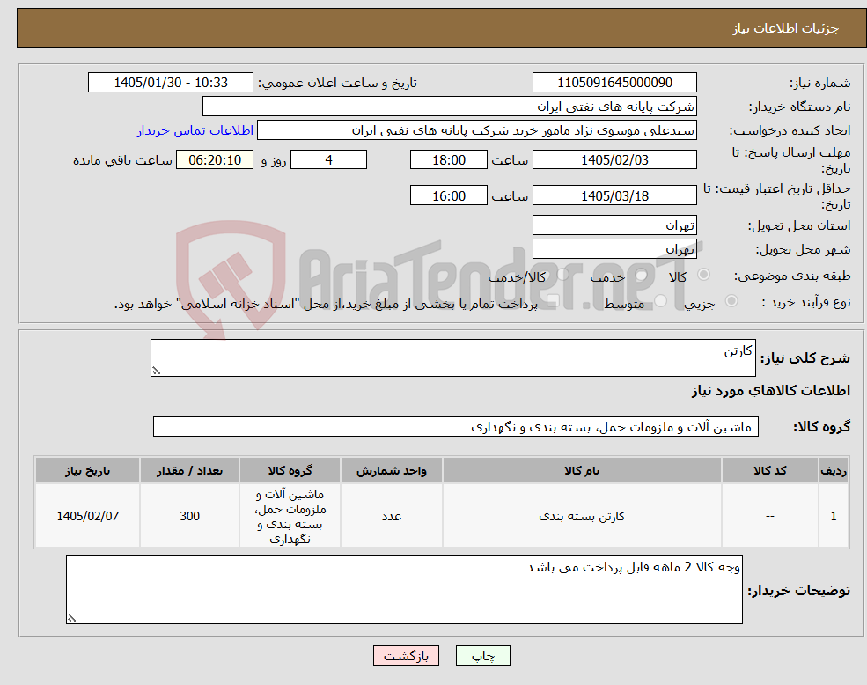
Task: Click the request creator name field
Action: point(476,130)
